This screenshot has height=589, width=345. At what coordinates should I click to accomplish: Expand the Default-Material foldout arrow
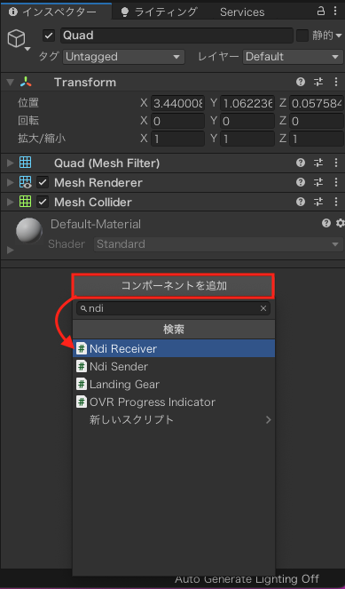pyautogui.click(x=10, y=250)
